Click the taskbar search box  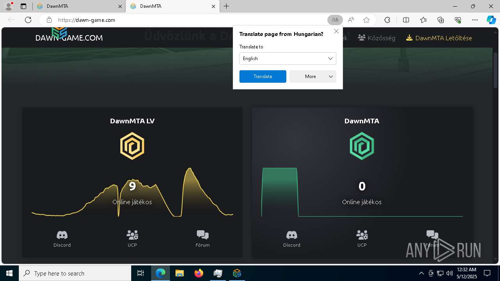point(75,273)
